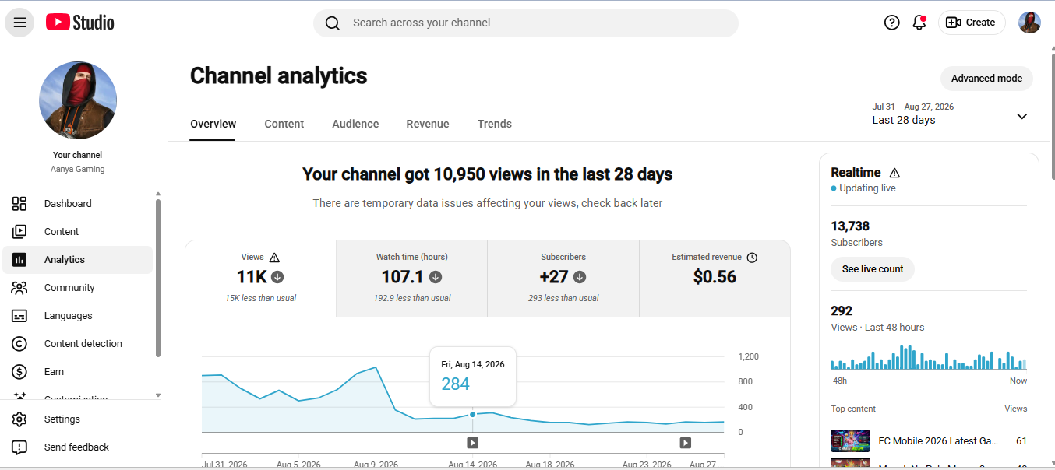This screenshot has width=1055, height=470.
Task: Open the Earn dollar icon item
Action: [19, 372]
